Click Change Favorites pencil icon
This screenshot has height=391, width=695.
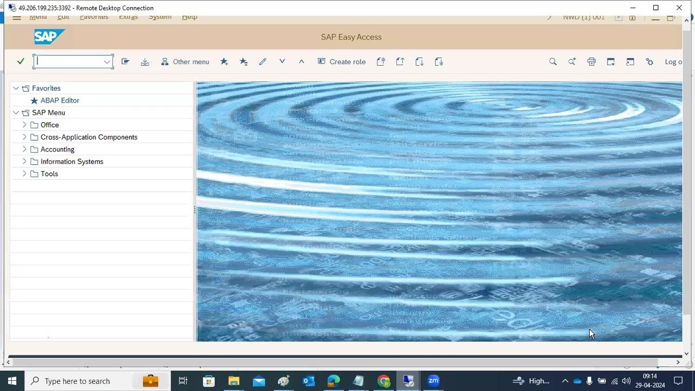click(263, 62)
